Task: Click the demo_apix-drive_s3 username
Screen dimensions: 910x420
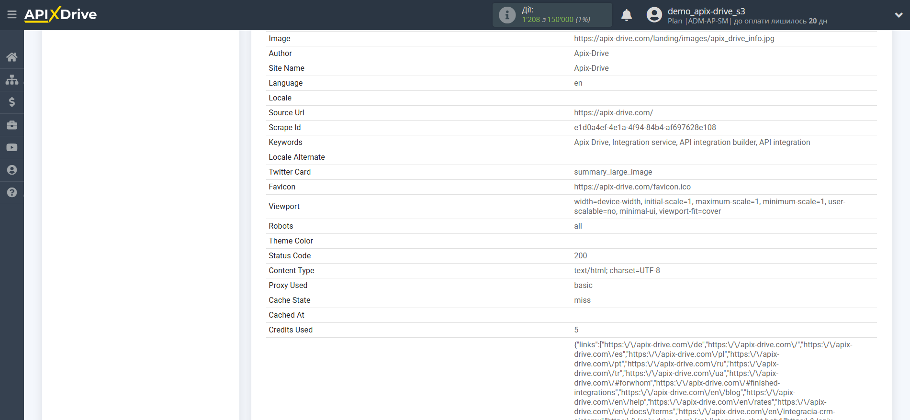Action: pyautogui.click(x=706, y=11)
